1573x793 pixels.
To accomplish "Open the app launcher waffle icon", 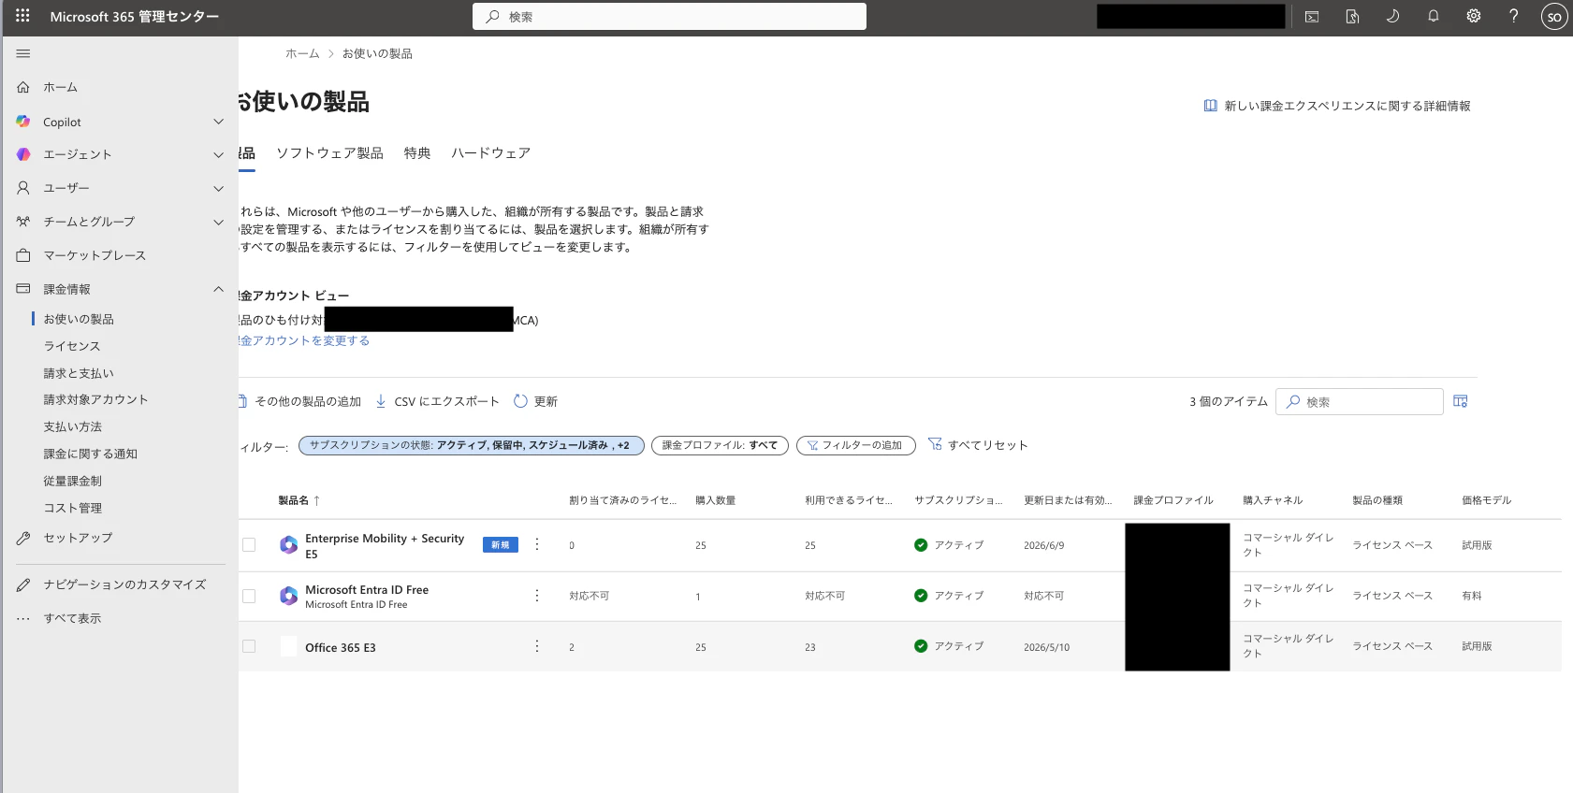I will [x=22, y=16].
